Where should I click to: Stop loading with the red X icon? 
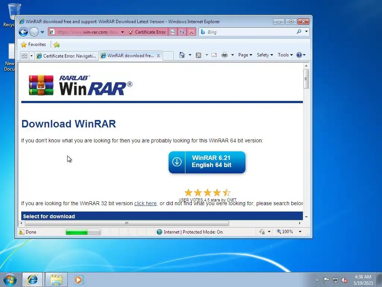pos(191,32)
